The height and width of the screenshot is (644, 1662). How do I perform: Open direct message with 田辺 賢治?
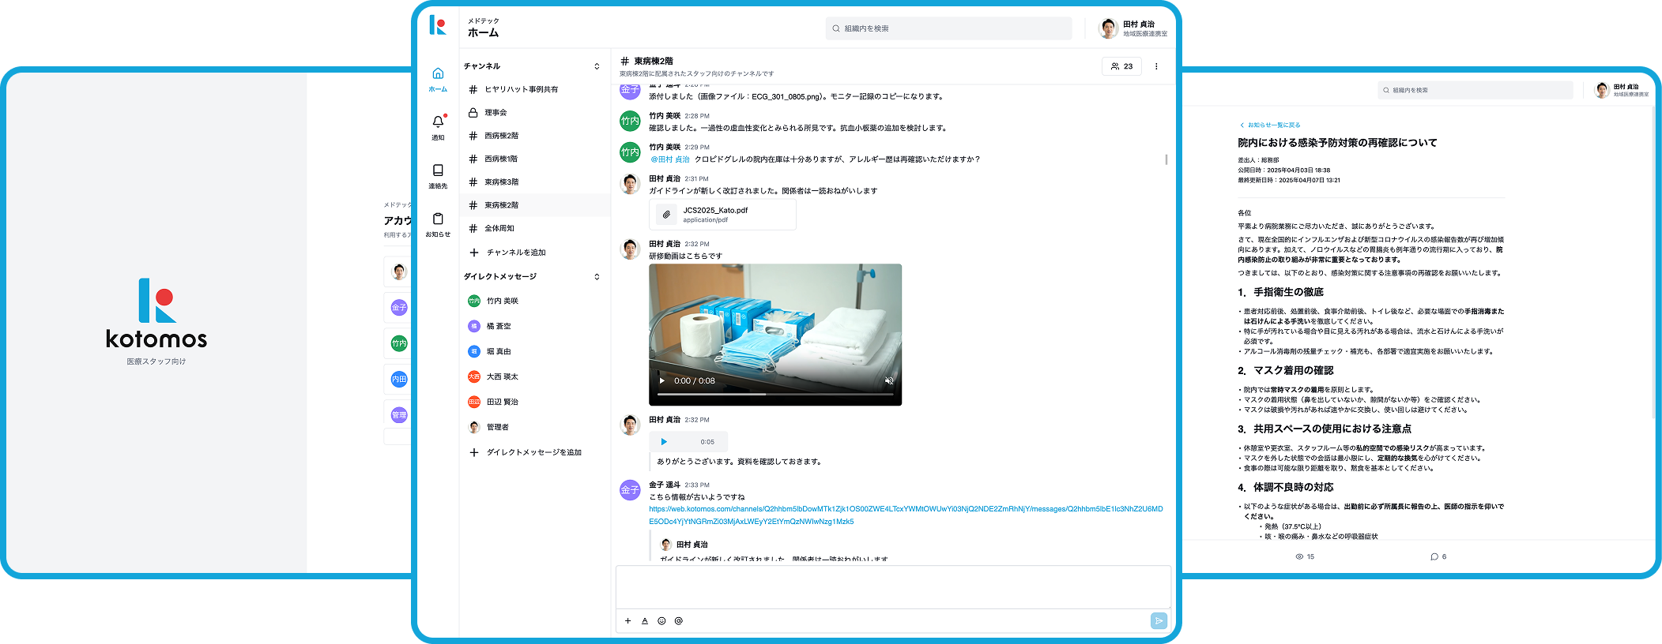pyautogui.click(x=535, y=402)
